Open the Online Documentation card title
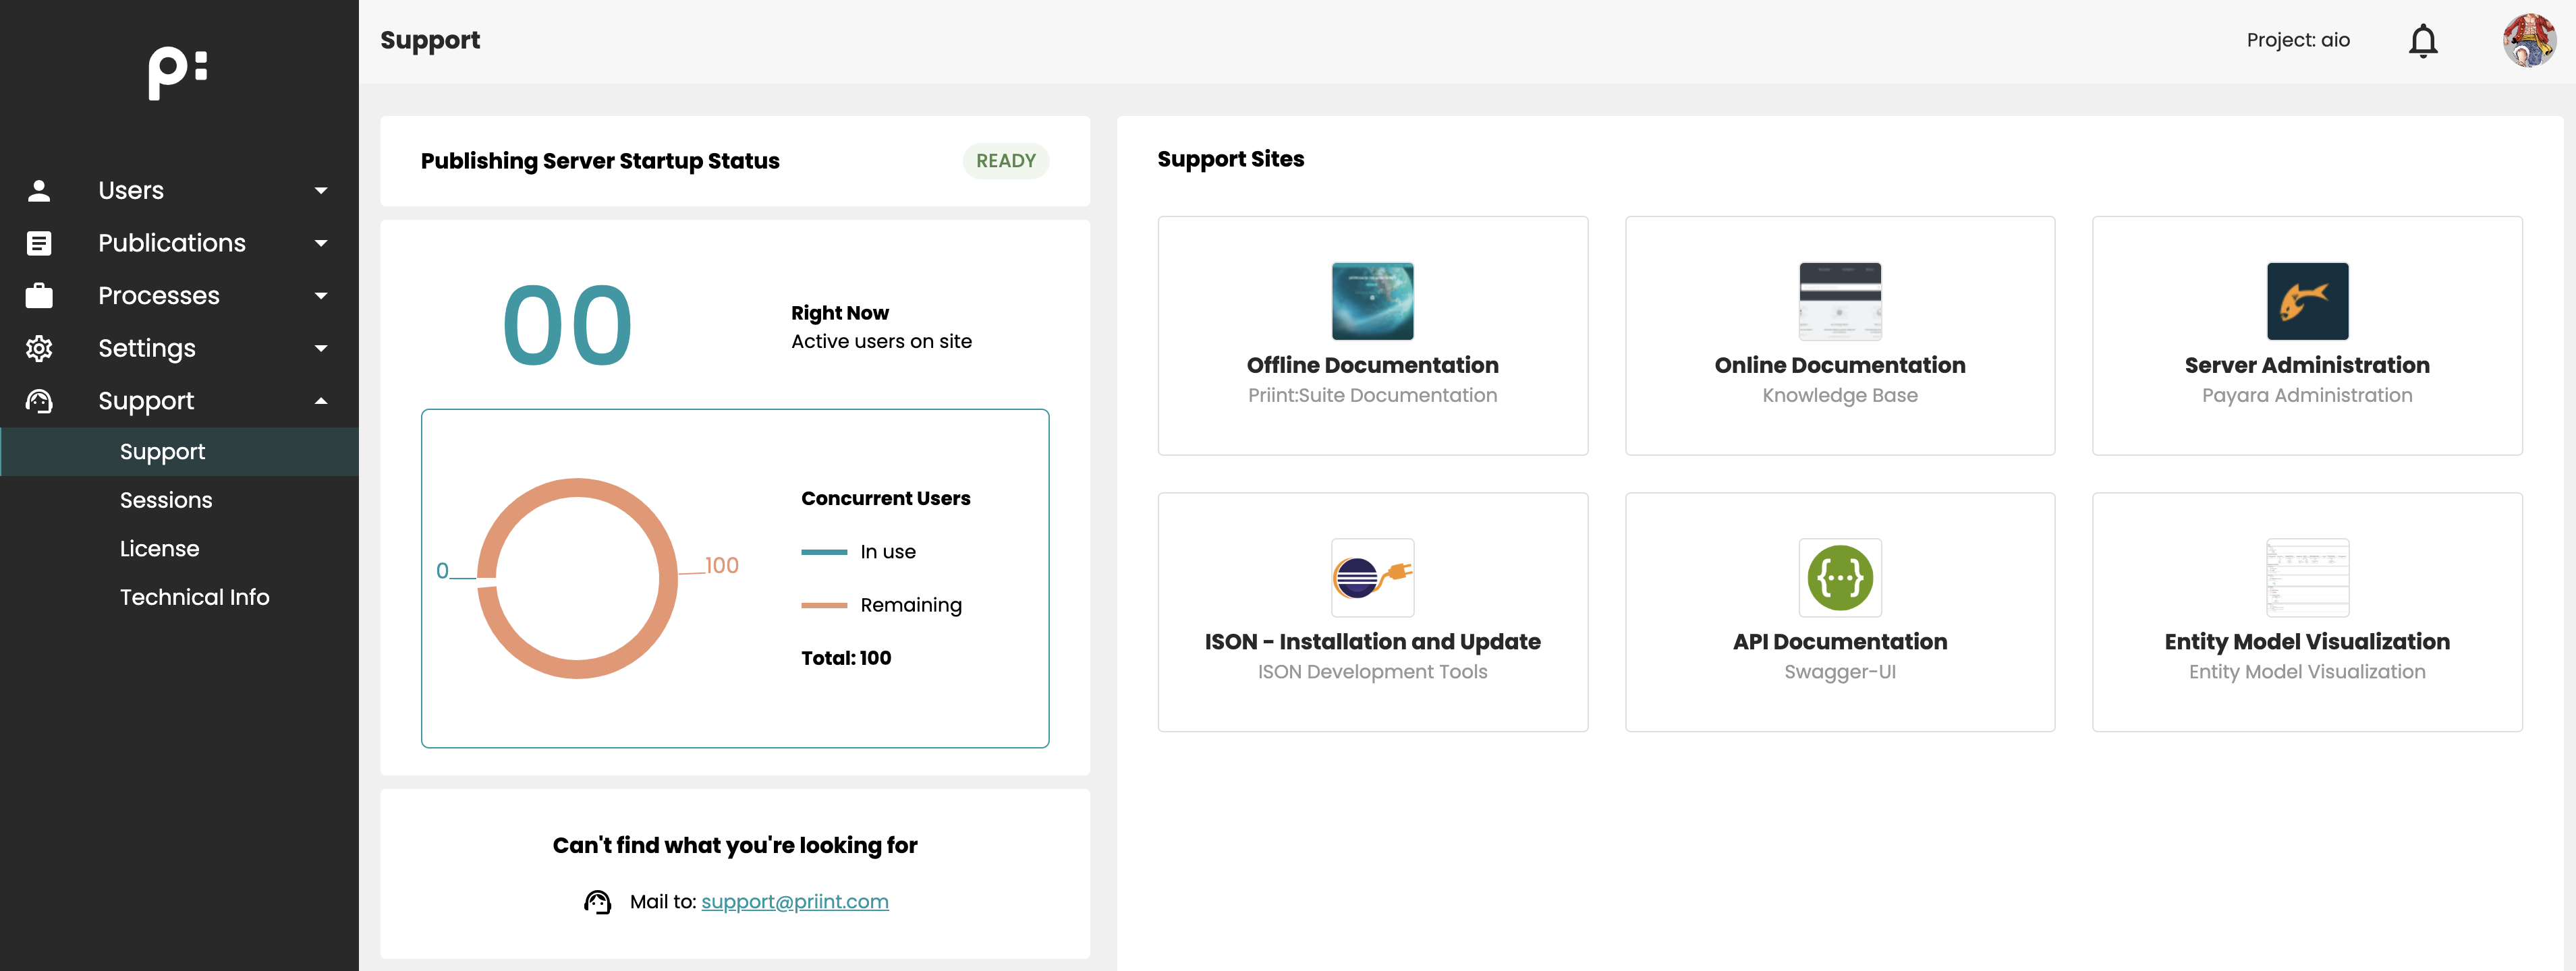 coord(1839,365)
